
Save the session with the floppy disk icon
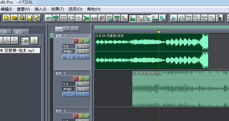[x=29, y=18]
